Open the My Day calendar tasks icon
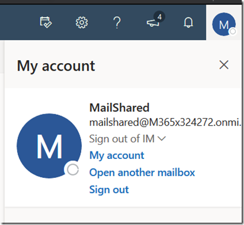This screenshot has height=225, width=244. point(45,22)
